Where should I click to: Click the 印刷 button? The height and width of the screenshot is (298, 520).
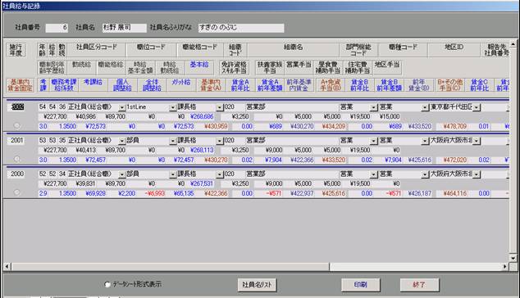pyautogui.click(x=361, y=285)
